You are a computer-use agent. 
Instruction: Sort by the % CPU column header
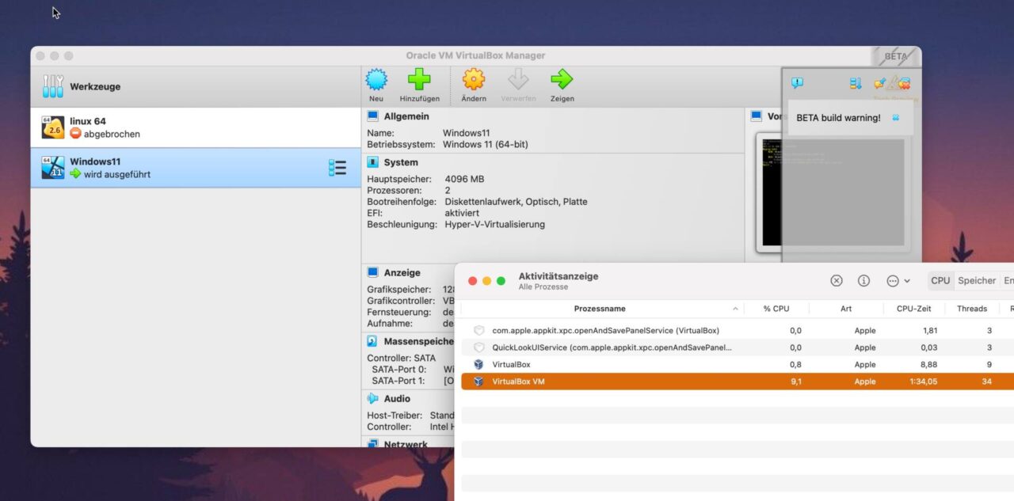tap(776, 309)
